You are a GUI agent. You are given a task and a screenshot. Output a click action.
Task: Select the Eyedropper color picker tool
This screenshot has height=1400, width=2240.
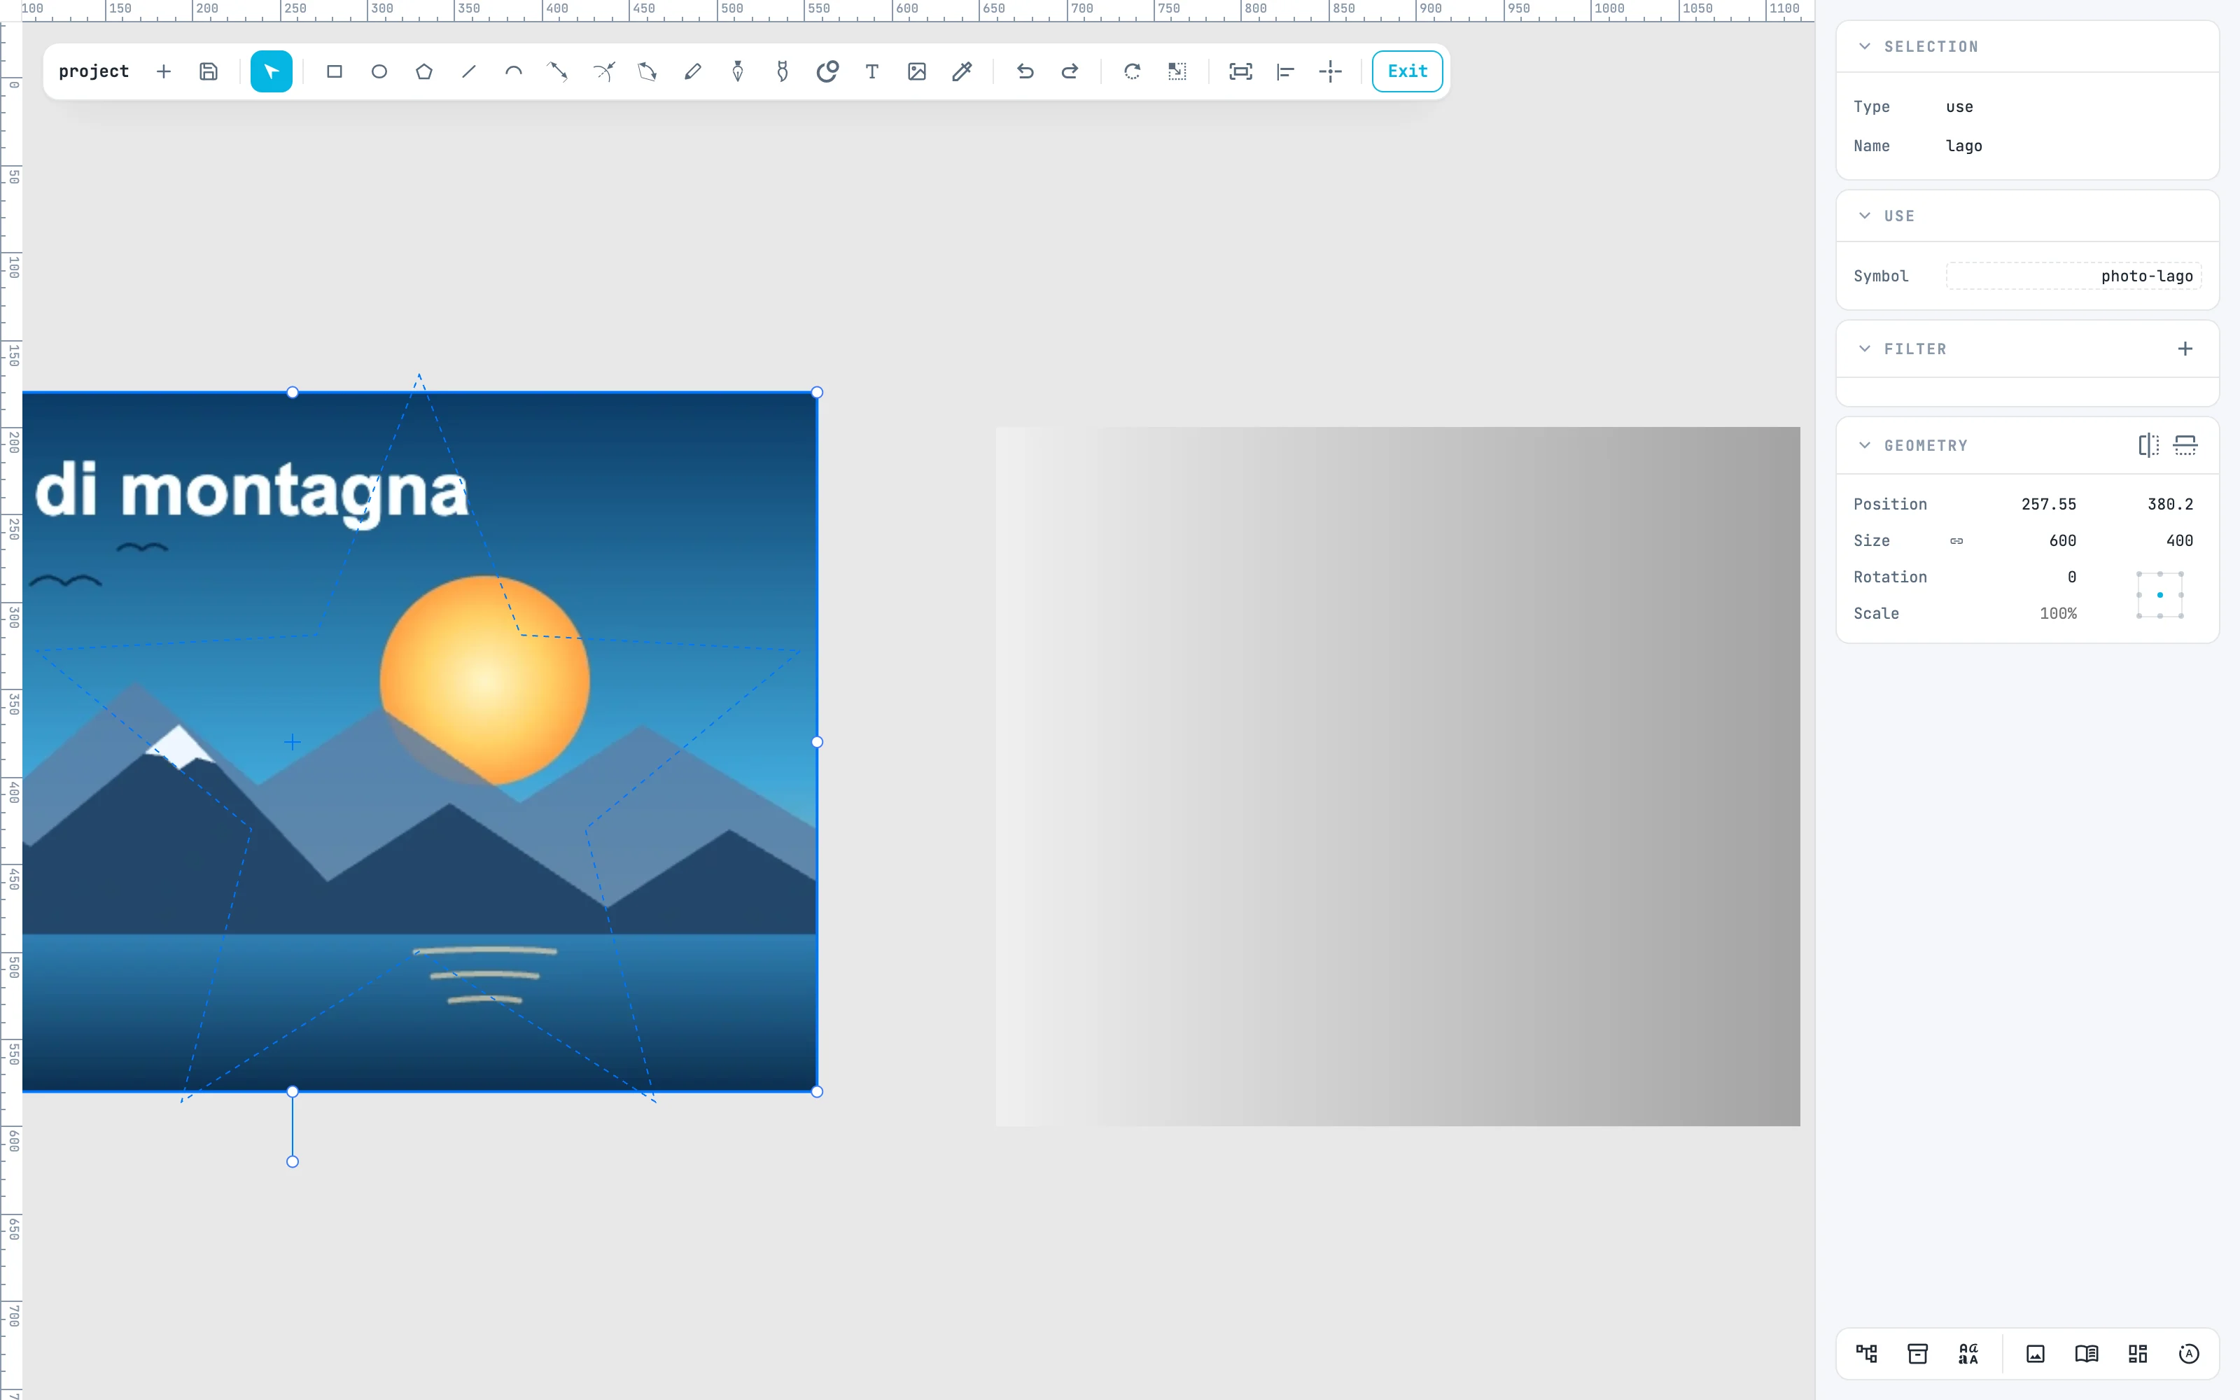pos(962,71)
